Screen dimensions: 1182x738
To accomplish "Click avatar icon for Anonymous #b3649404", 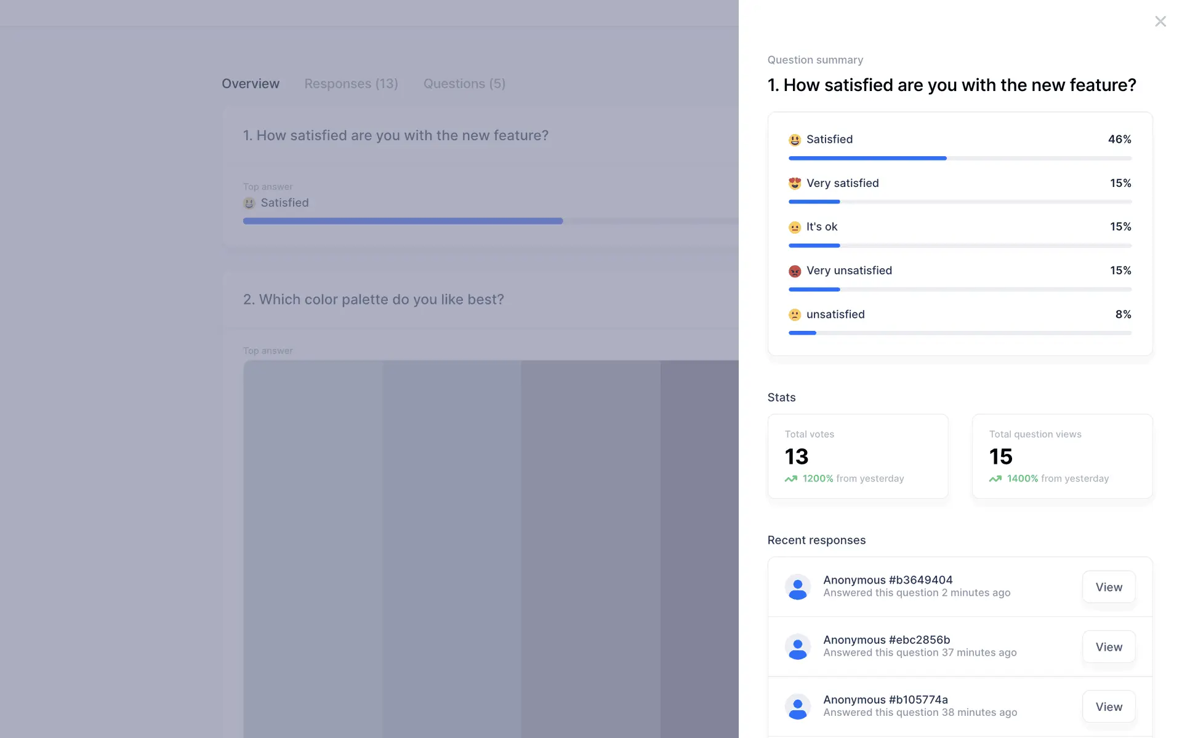I will pyautogui.click(x=798, y=587).
